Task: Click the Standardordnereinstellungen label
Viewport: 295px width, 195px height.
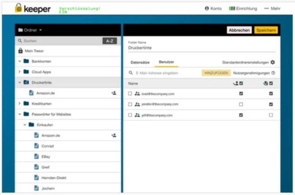Action: click(245, 62)
